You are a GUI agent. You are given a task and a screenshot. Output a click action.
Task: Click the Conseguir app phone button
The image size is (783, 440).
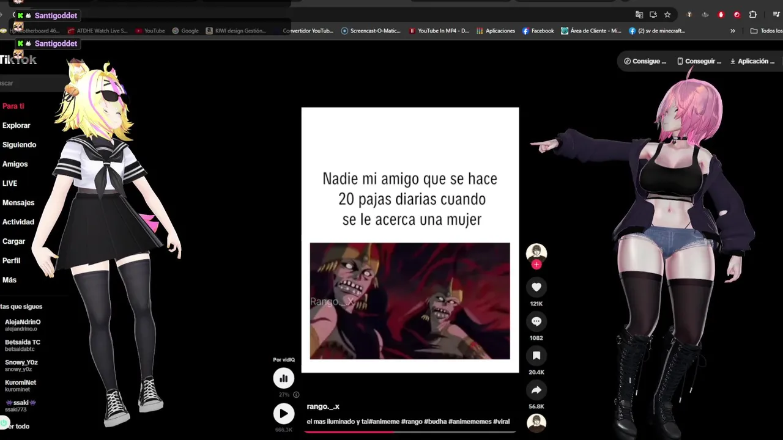(x=699, y=61)
